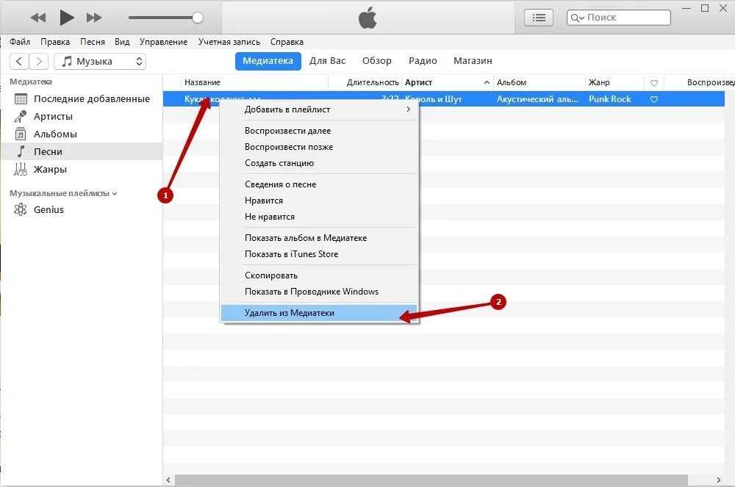Choose Показать в Проводнике Windows
The width and height of the screenshot is (735, 487).
point(319,292)
